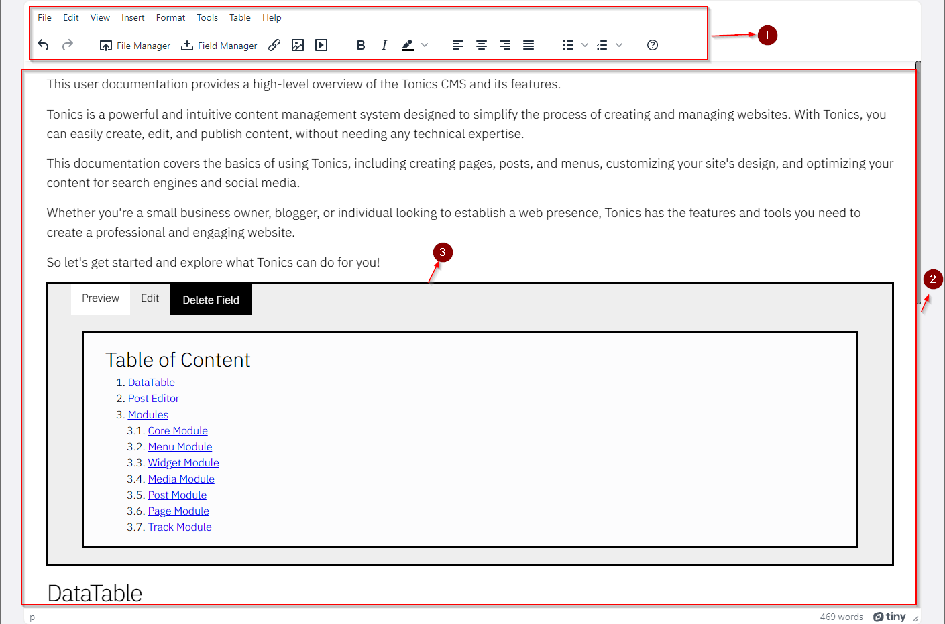Follow the Modules link
This screenshot has height=624, width=945.
148,414
